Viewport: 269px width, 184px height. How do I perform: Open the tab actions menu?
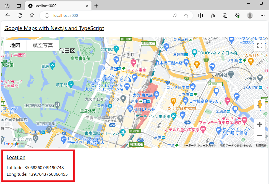pyautogui.click(x=19, y=6)
